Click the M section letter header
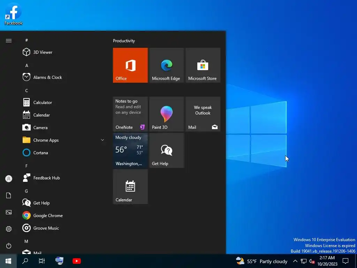 coord(26,241)
